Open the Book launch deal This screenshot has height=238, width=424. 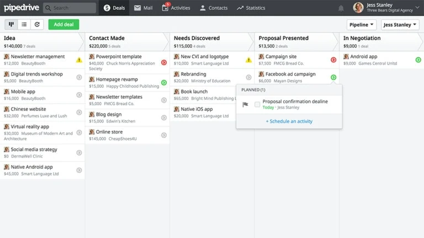point(194,91)
